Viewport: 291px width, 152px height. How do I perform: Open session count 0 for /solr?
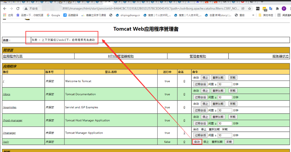tap(184, 142)
